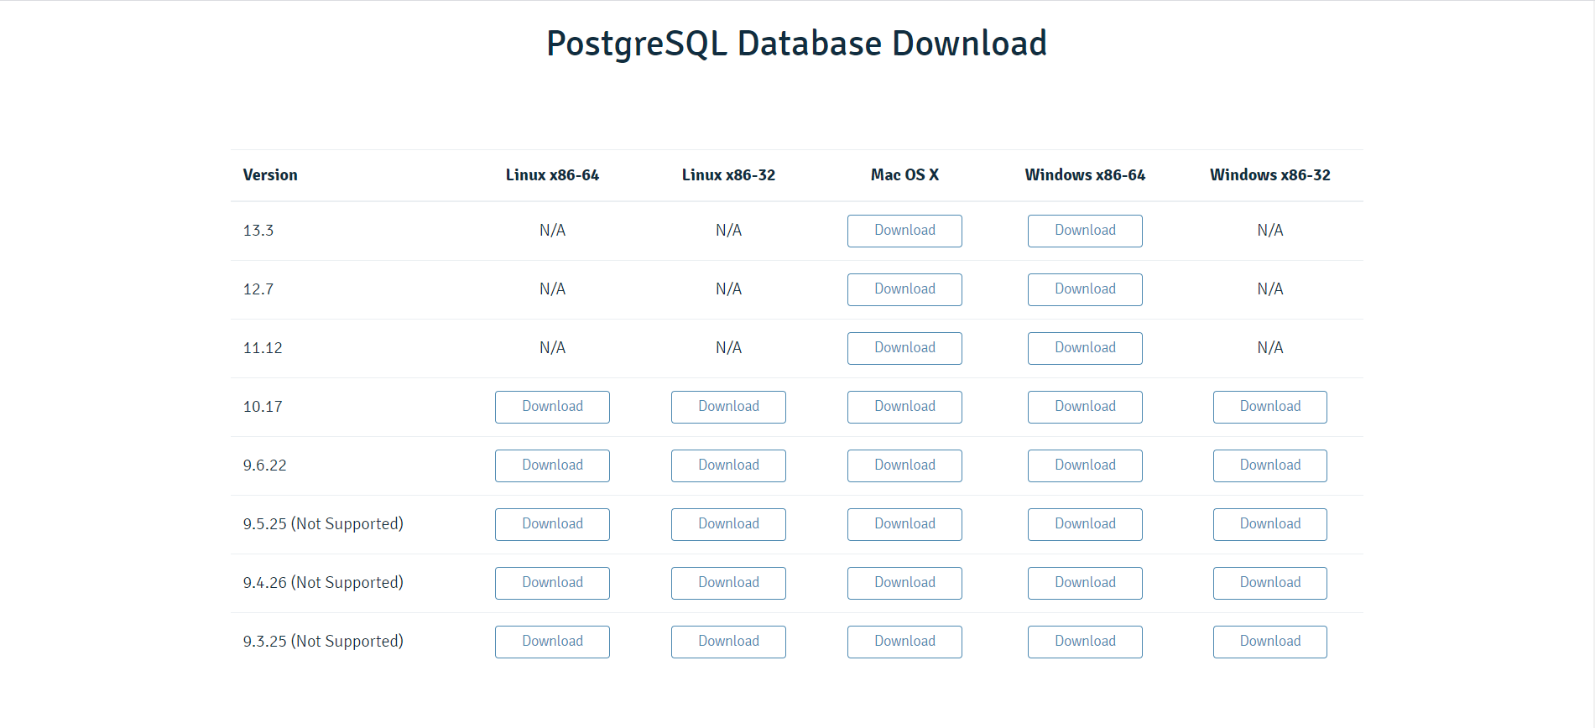Click the Windows x86-64 column header
The height and width of the screenshot is (728, 1595).
[x=1085, y=175]
